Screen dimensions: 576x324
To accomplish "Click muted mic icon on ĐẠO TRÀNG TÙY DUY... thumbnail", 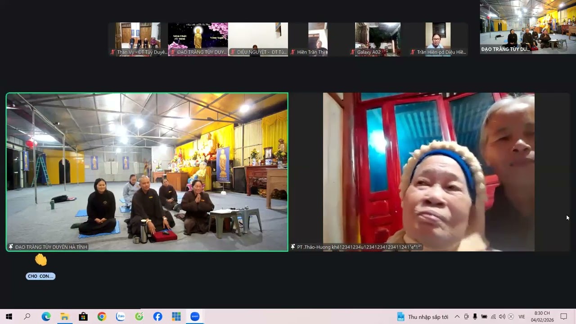I will tap(173, 52).
